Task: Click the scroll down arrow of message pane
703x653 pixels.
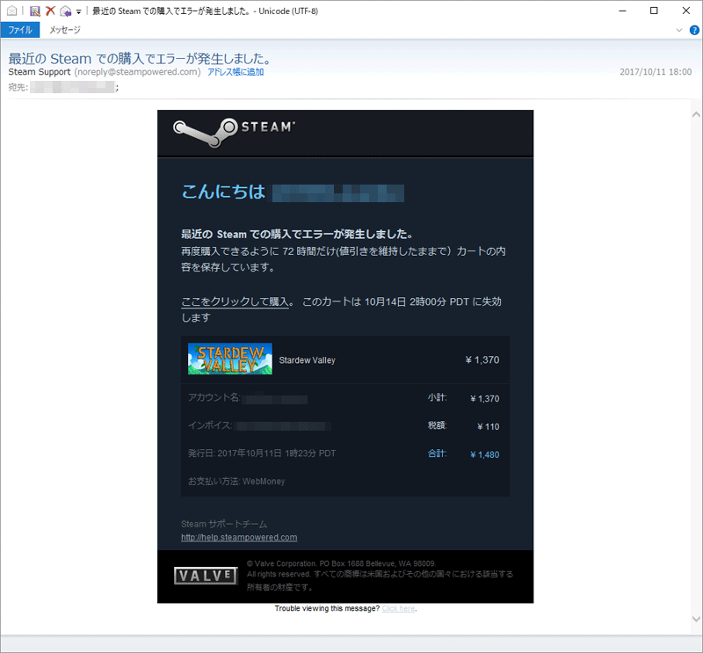Action: tap(696, 619)
